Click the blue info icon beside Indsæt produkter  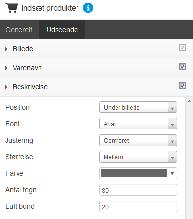point(88,8)
